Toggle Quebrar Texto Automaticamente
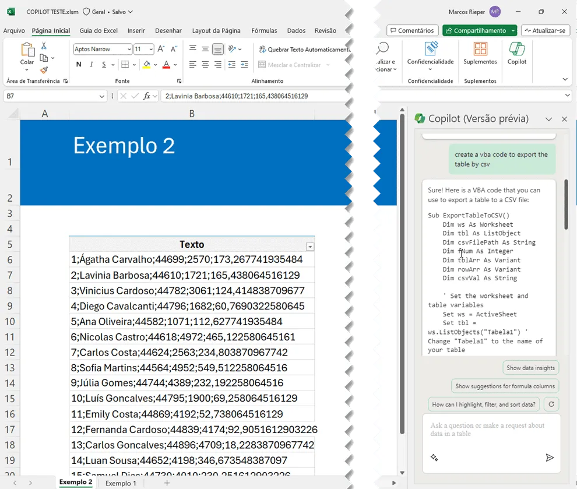577x489 pixels. click(x=305, y=50)
